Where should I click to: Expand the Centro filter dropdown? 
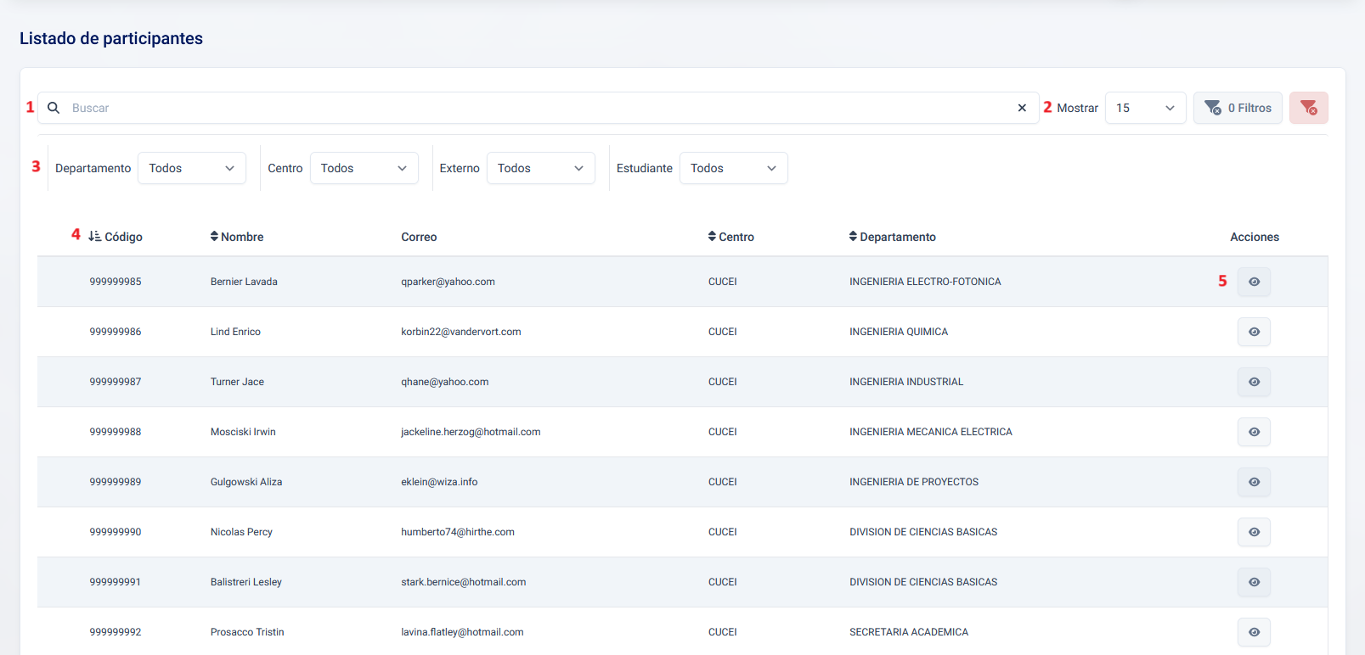[x=364, y=168]
